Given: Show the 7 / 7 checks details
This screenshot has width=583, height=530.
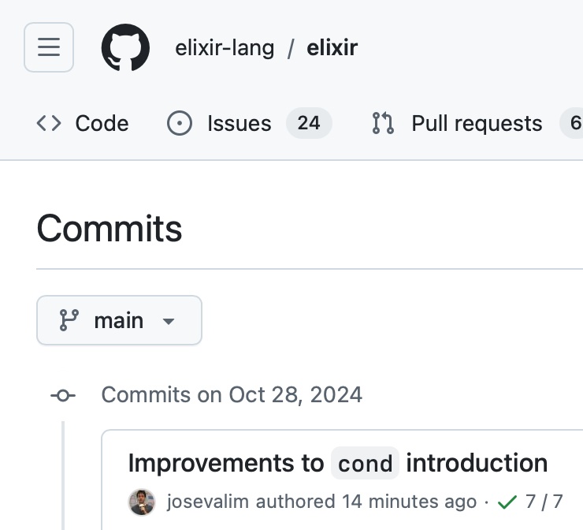Looking at the screenshot, I should (x=544, y=502).
